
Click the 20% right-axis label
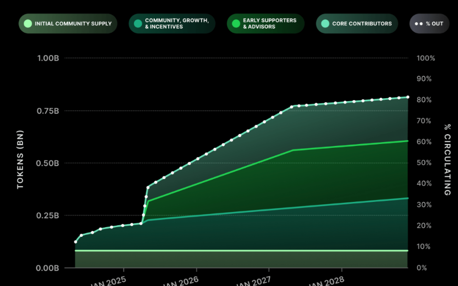tap(424, 226)
